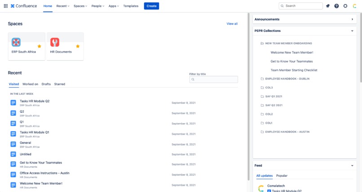Viewport: 362px width, 192px height.
Task: Open the Recent dropdown in navigation
Action: (63, 6)
